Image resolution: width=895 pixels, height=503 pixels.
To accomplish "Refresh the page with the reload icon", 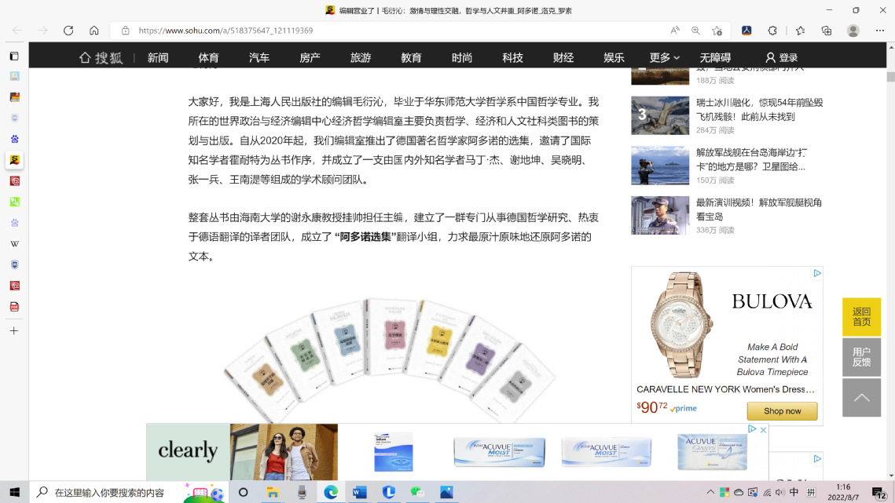I will coord(68,31).
